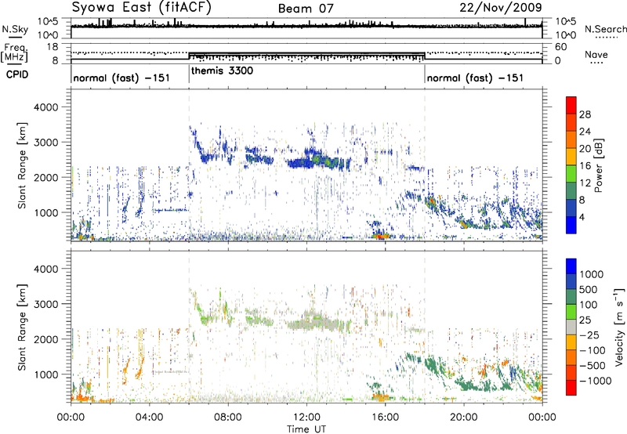Click the date '22/Nov/2009'
Image resolution: width=627 pixels, height=434 pixels.
coord(501,8)
